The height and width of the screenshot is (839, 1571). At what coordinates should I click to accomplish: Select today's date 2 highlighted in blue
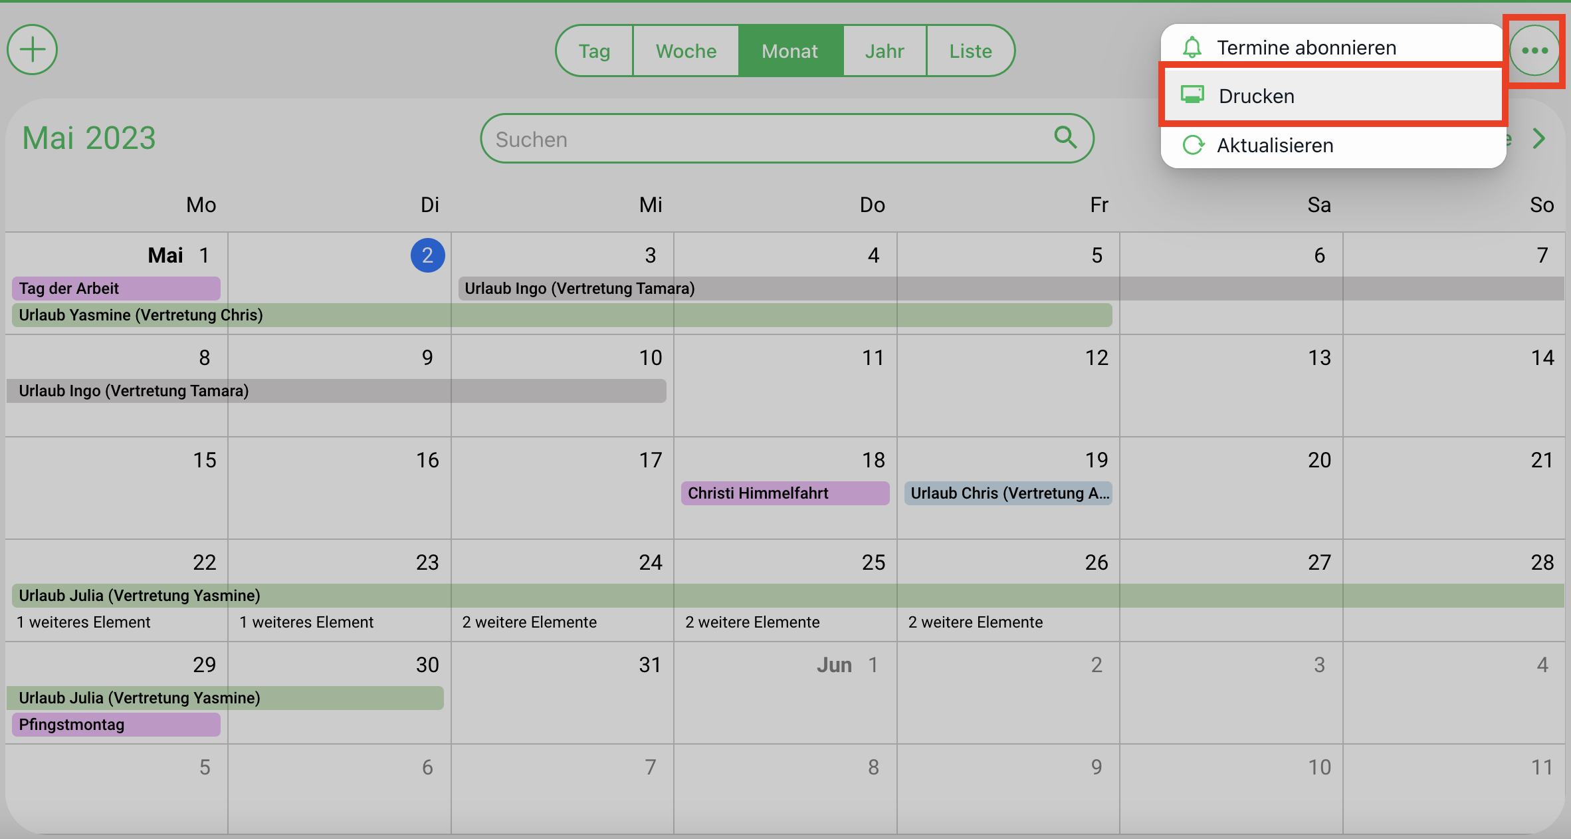coord(427,255)
